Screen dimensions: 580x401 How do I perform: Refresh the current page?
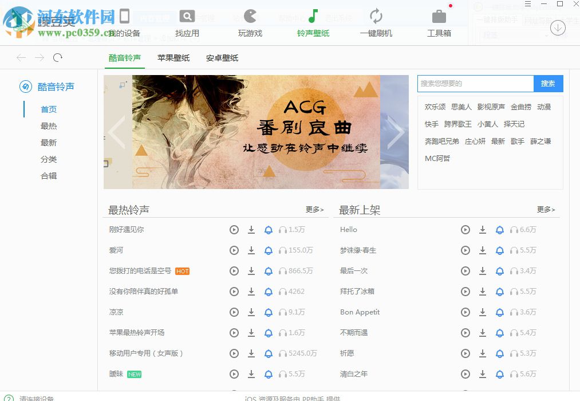pos(57,57)
